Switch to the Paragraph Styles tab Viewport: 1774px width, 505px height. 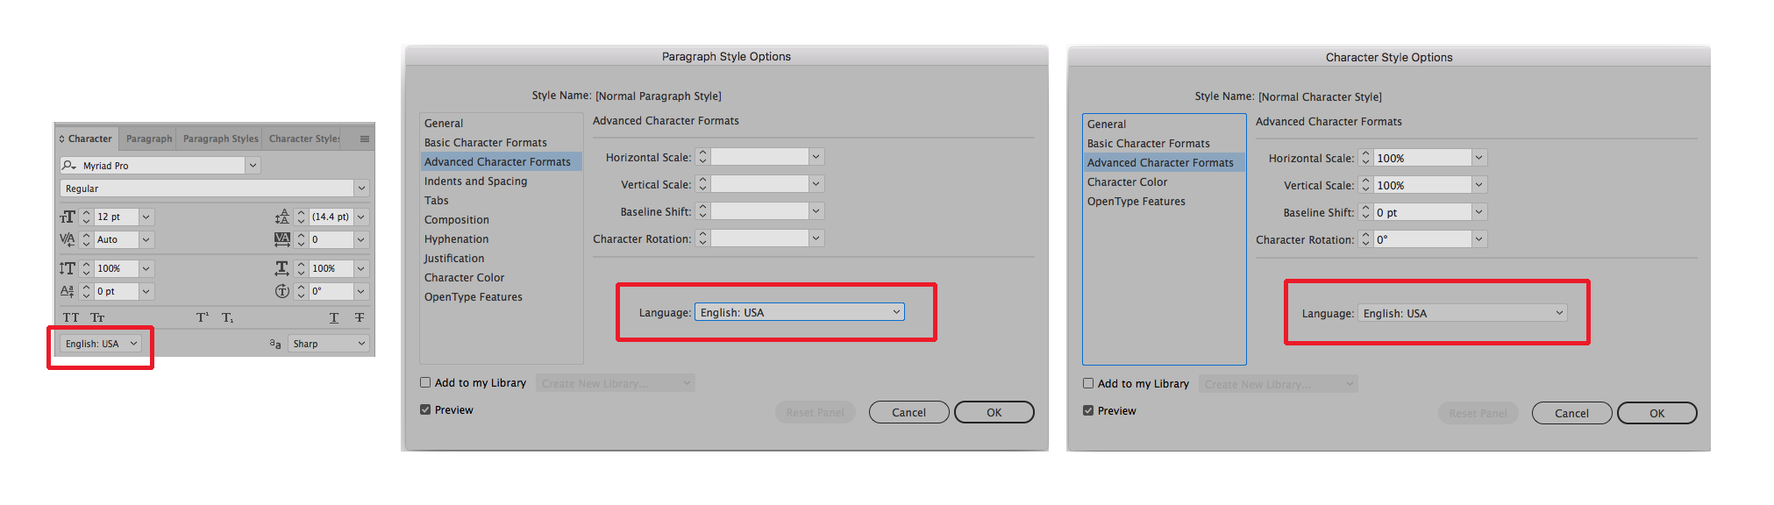click(220, 139)
